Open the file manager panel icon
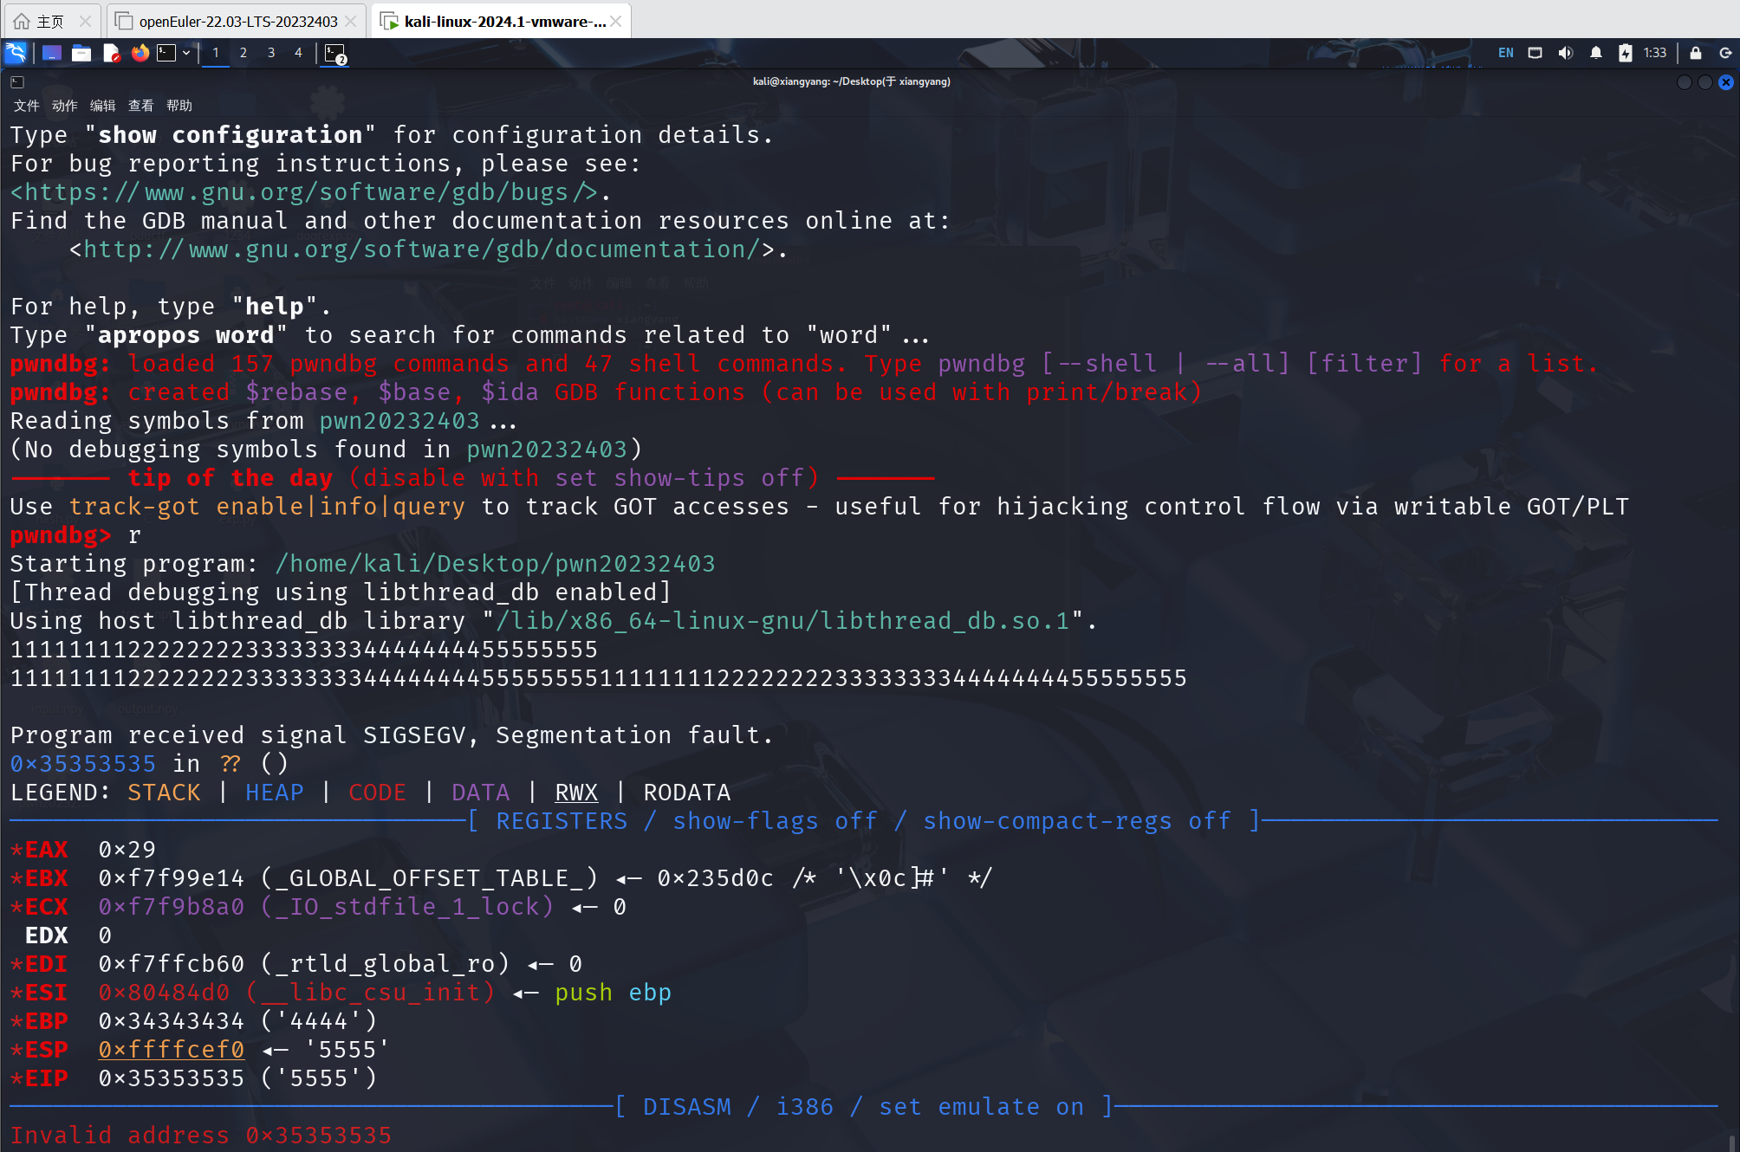Screen dimensions: 1740x1152 (81, 53)
